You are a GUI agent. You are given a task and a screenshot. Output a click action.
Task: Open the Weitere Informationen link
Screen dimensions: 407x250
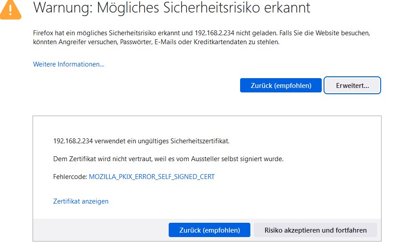click(69, 64)
